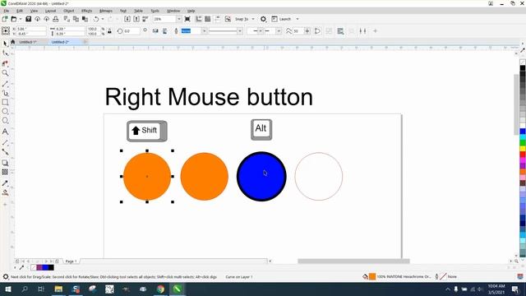
Task: Toggle Show rulers in the toolbar
Action: tap(199, 19)
